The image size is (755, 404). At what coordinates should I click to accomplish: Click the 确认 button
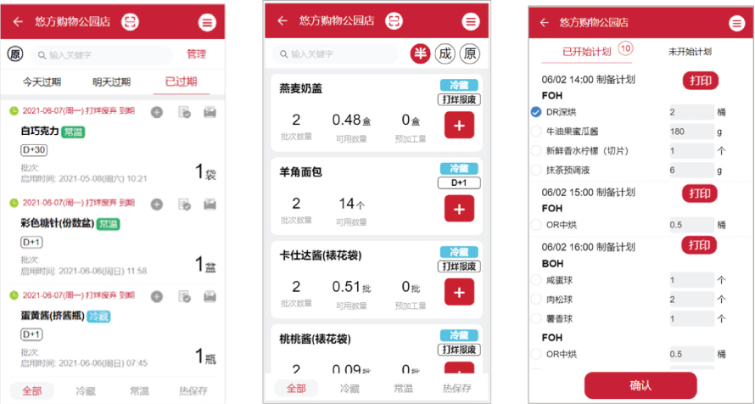click(x=640, y=385)
